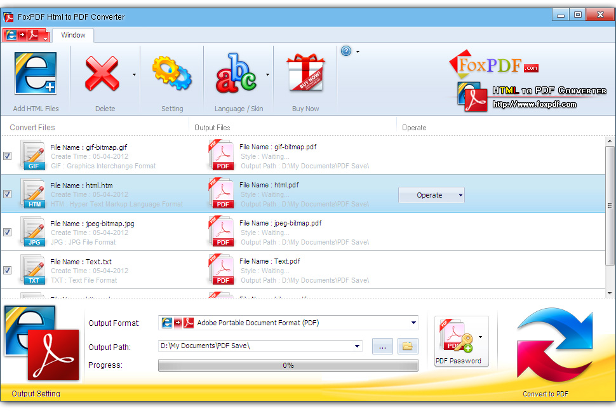Click the 'TXT : Text File Format' text
This screenshot has height=411, width=616.
click(84, 280)
